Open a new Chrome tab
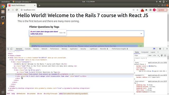This screenshot has height=95, width=169. tap(39, 5)
